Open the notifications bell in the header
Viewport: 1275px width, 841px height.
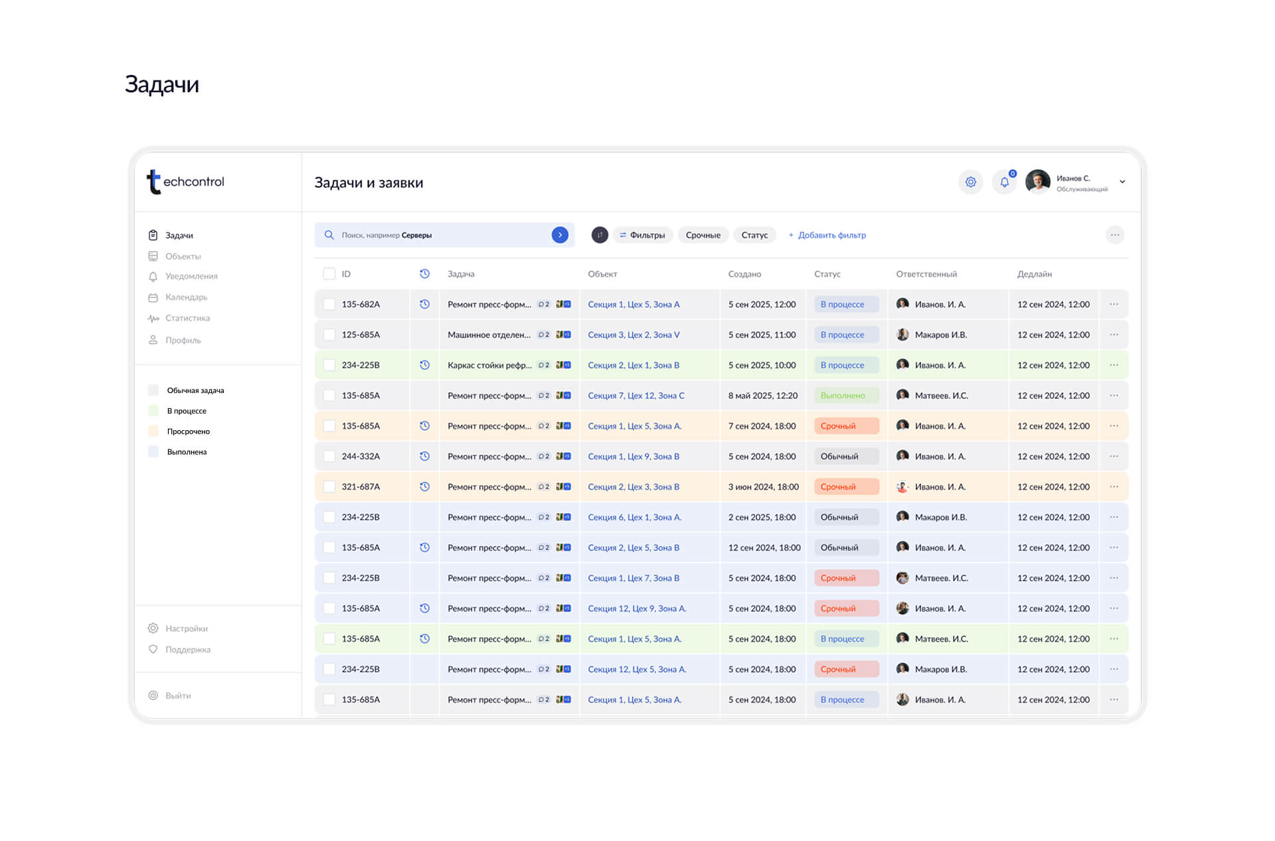(x=1004, y=182)
